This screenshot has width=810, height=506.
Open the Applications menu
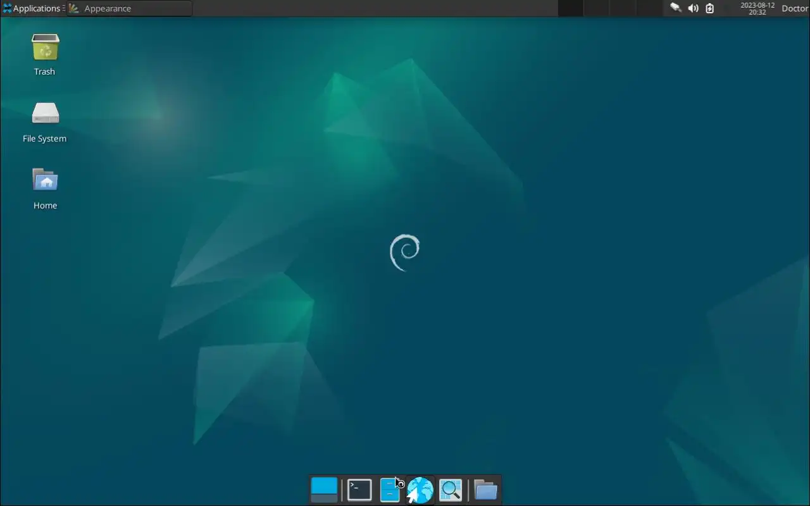[x=32, y=8]
